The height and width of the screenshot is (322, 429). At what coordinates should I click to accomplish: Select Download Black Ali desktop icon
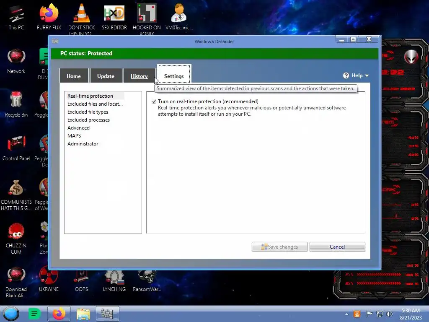[16, 282]
